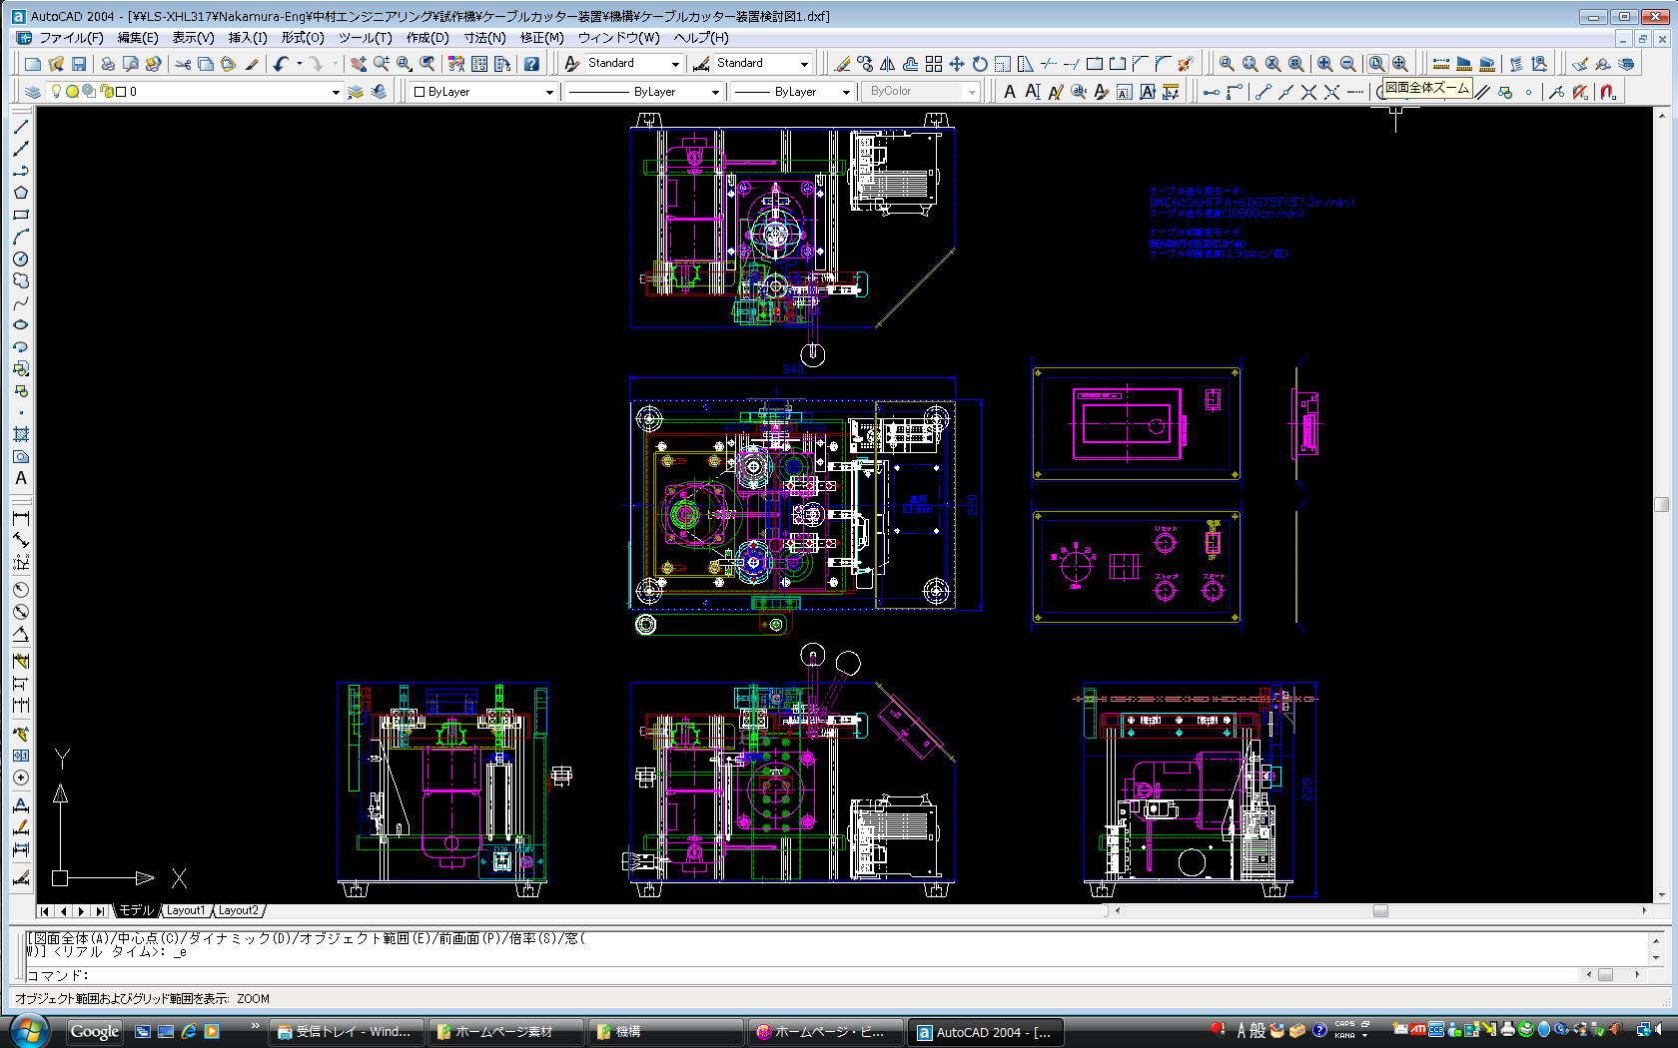Toggle the lock icon for layer 0
This screenshot has height=1048, width=1678.
(x=105, y=92)
